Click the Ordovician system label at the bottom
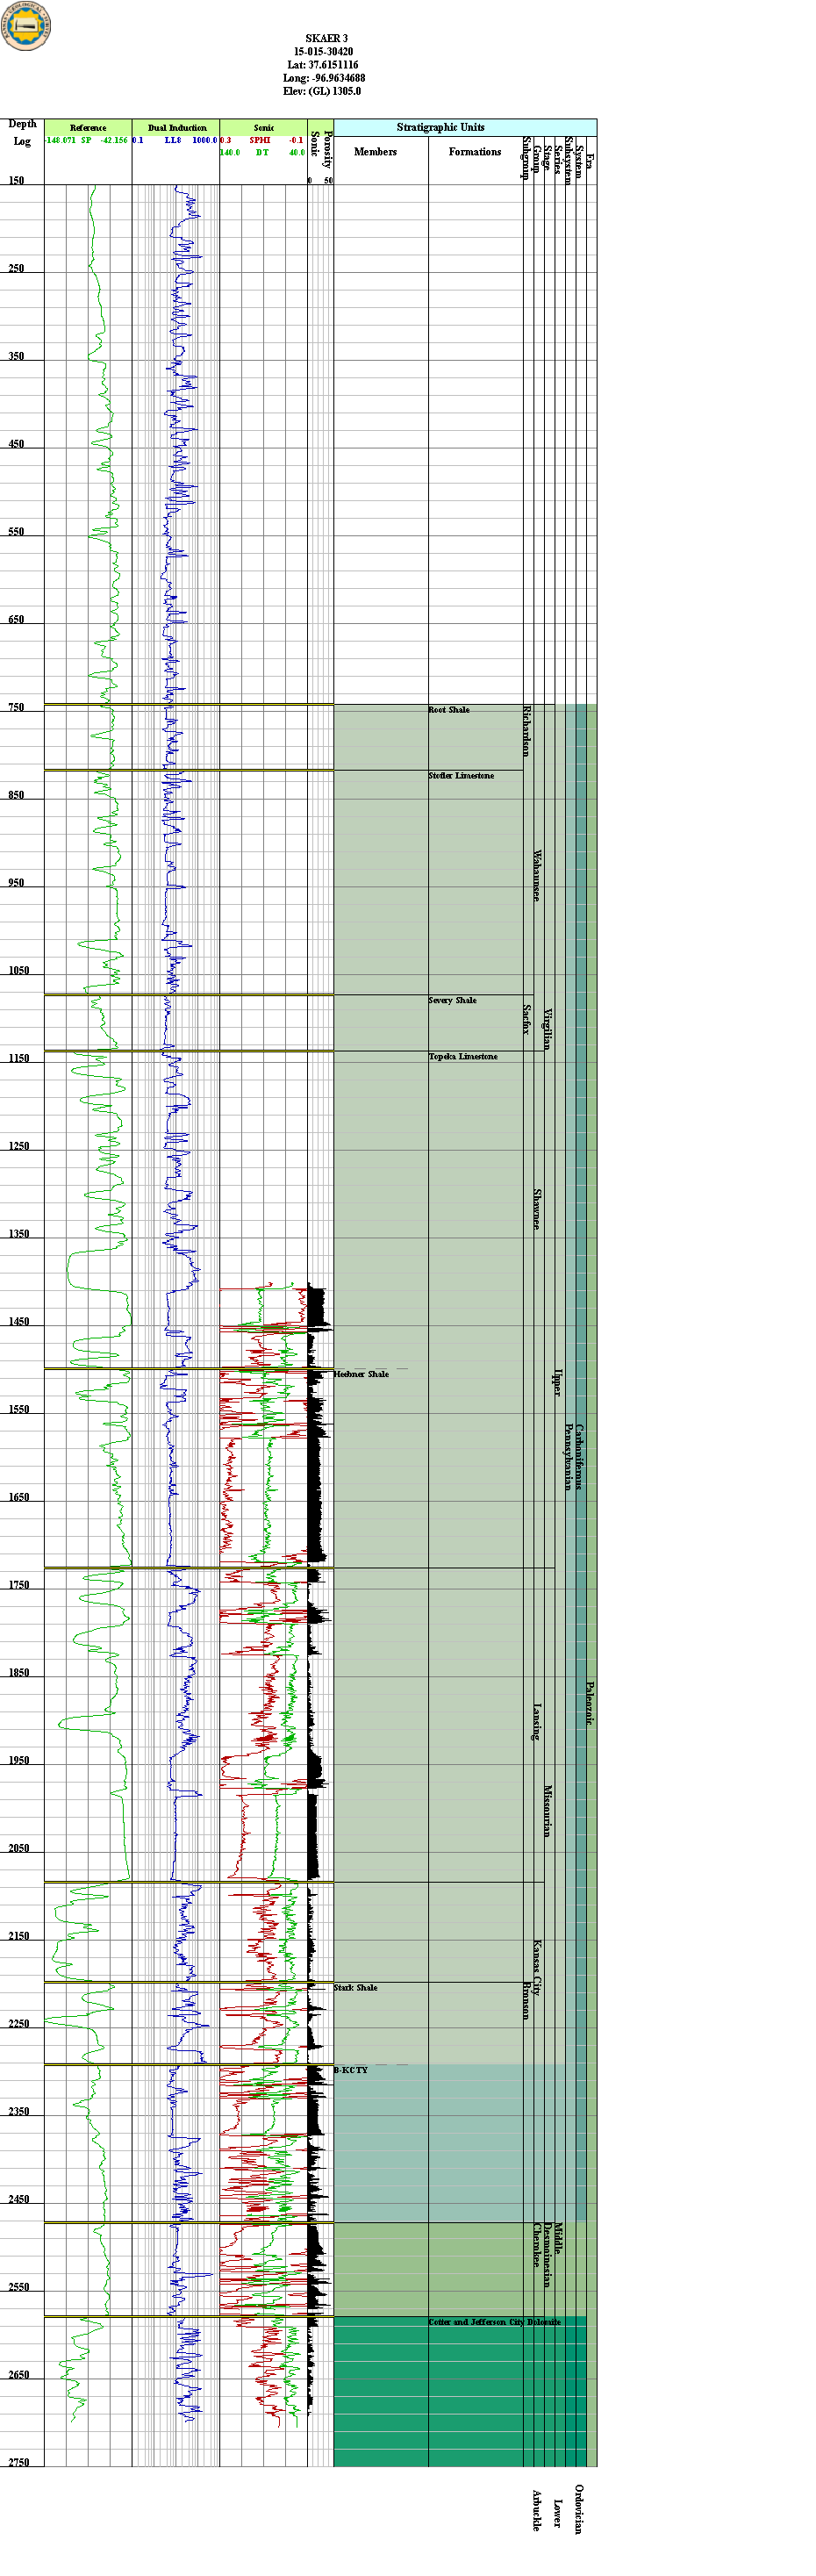 click(579, 2510)
